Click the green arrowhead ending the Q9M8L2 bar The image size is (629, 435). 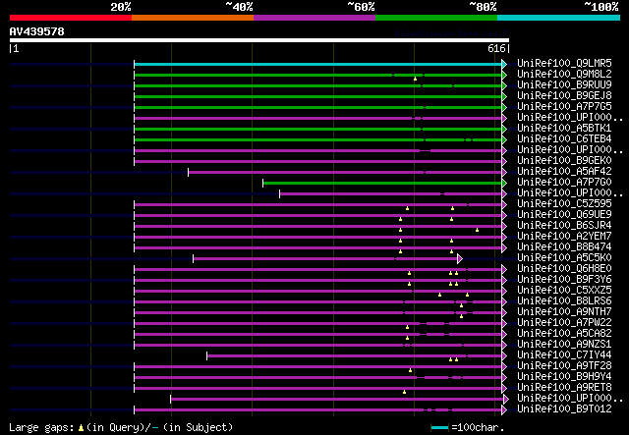(x=504, y=75)
